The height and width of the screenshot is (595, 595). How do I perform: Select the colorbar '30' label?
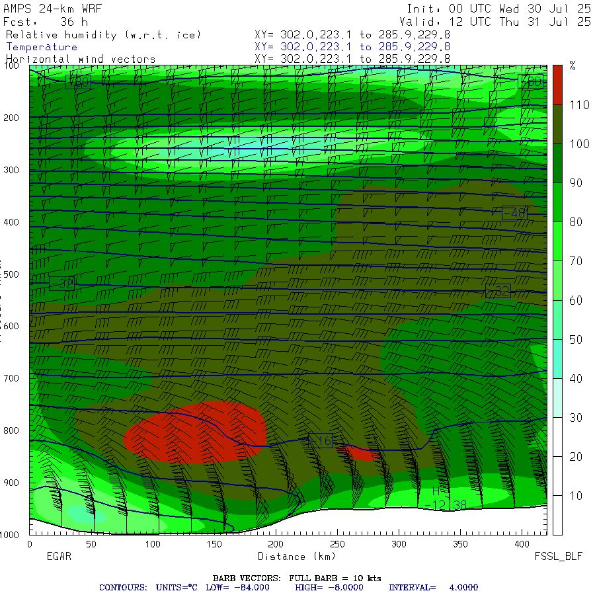pos(576,417)
